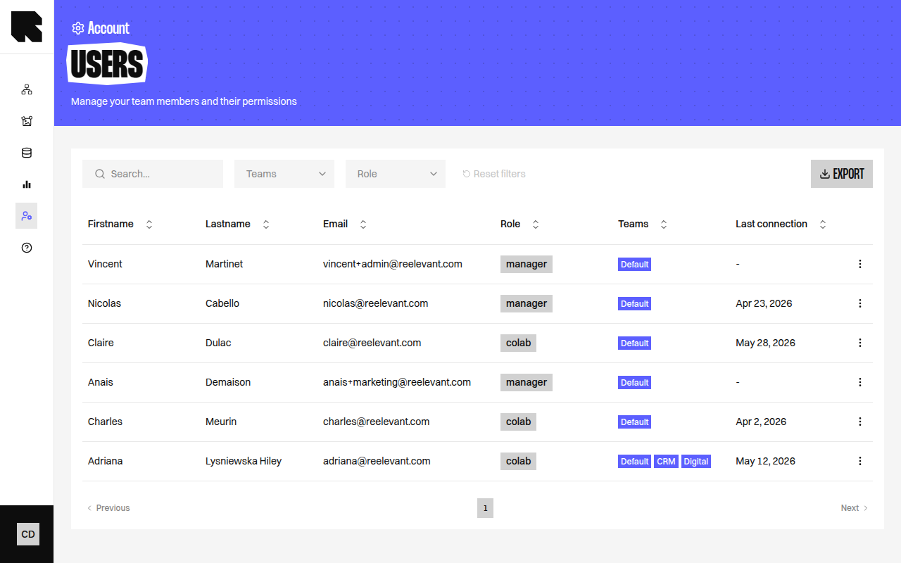Click date May 12, 2026
The image size is (901, 563).
click(765, 461)
